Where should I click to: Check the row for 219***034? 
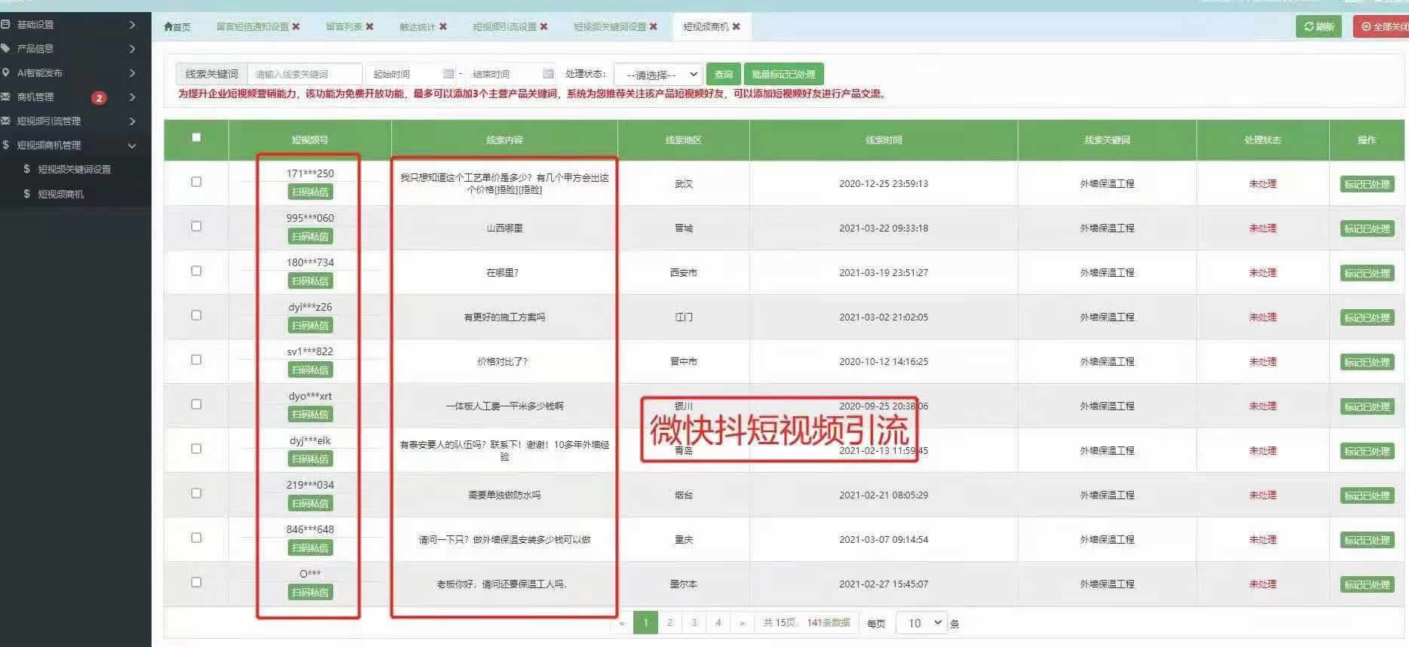click(x=197, y=493)
